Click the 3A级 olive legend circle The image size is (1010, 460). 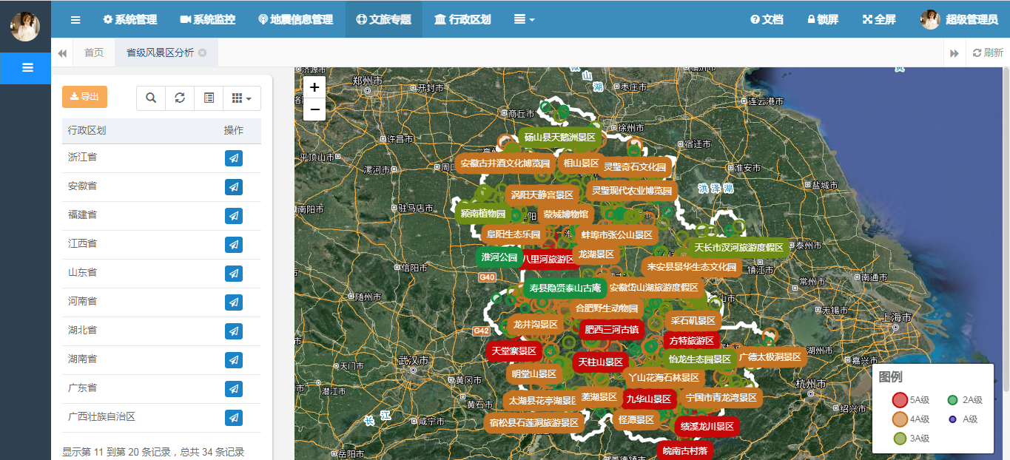tap(899, 439)
